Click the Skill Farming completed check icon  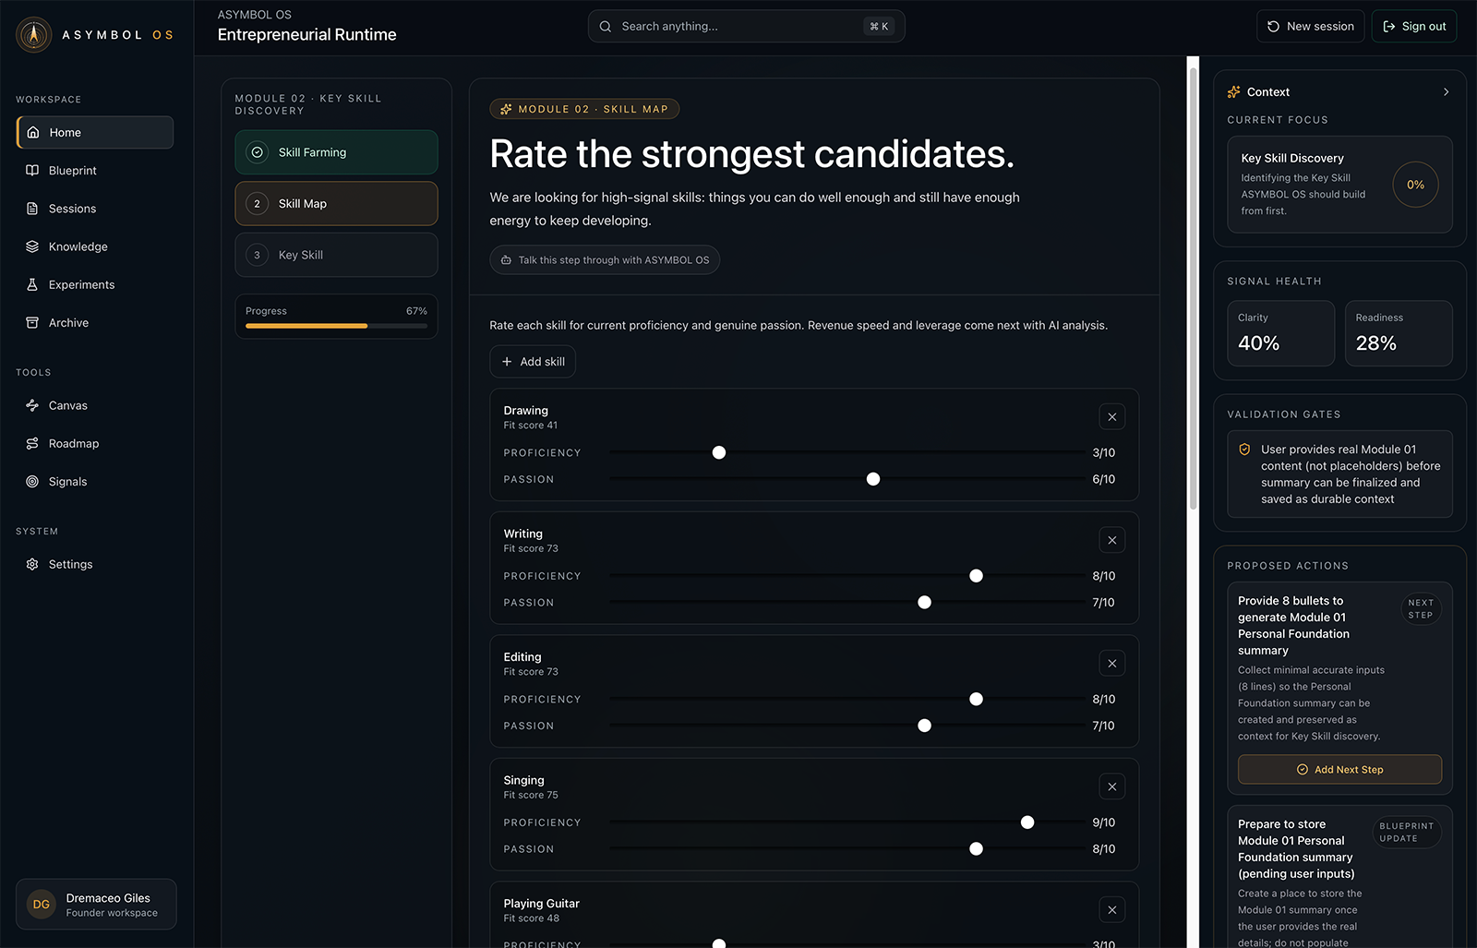coord(258,152)
